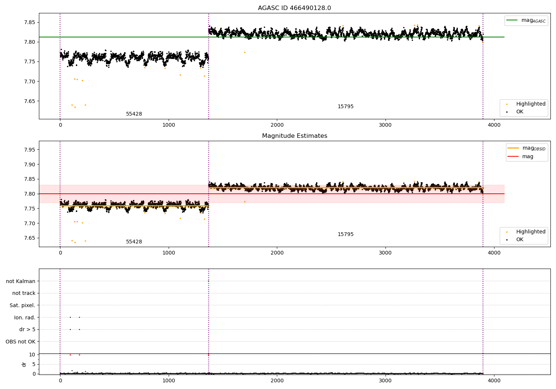Click the 'dr' y-axis label in bottom plot
The image size is (556, 389).
coord(24,364)
